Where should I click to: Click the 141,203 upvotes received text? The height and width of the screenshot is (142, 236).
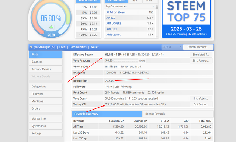(x=143, y=98)
